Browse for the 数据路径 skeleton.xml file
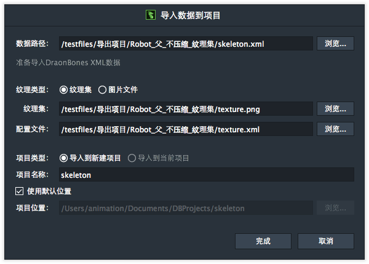 pyautogui.click(x=335, y=43)
